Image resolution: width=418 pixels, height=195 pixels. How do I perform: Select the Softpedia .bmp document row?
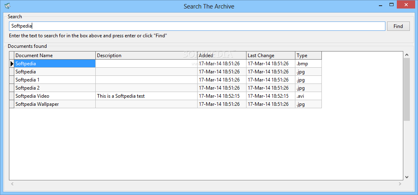[x=165, y=64]
